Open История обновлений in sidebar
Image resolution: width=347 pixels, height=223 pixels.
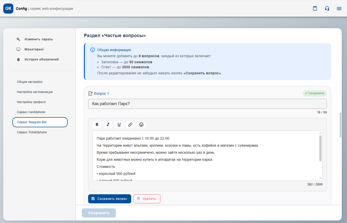(x=42, y=59)
